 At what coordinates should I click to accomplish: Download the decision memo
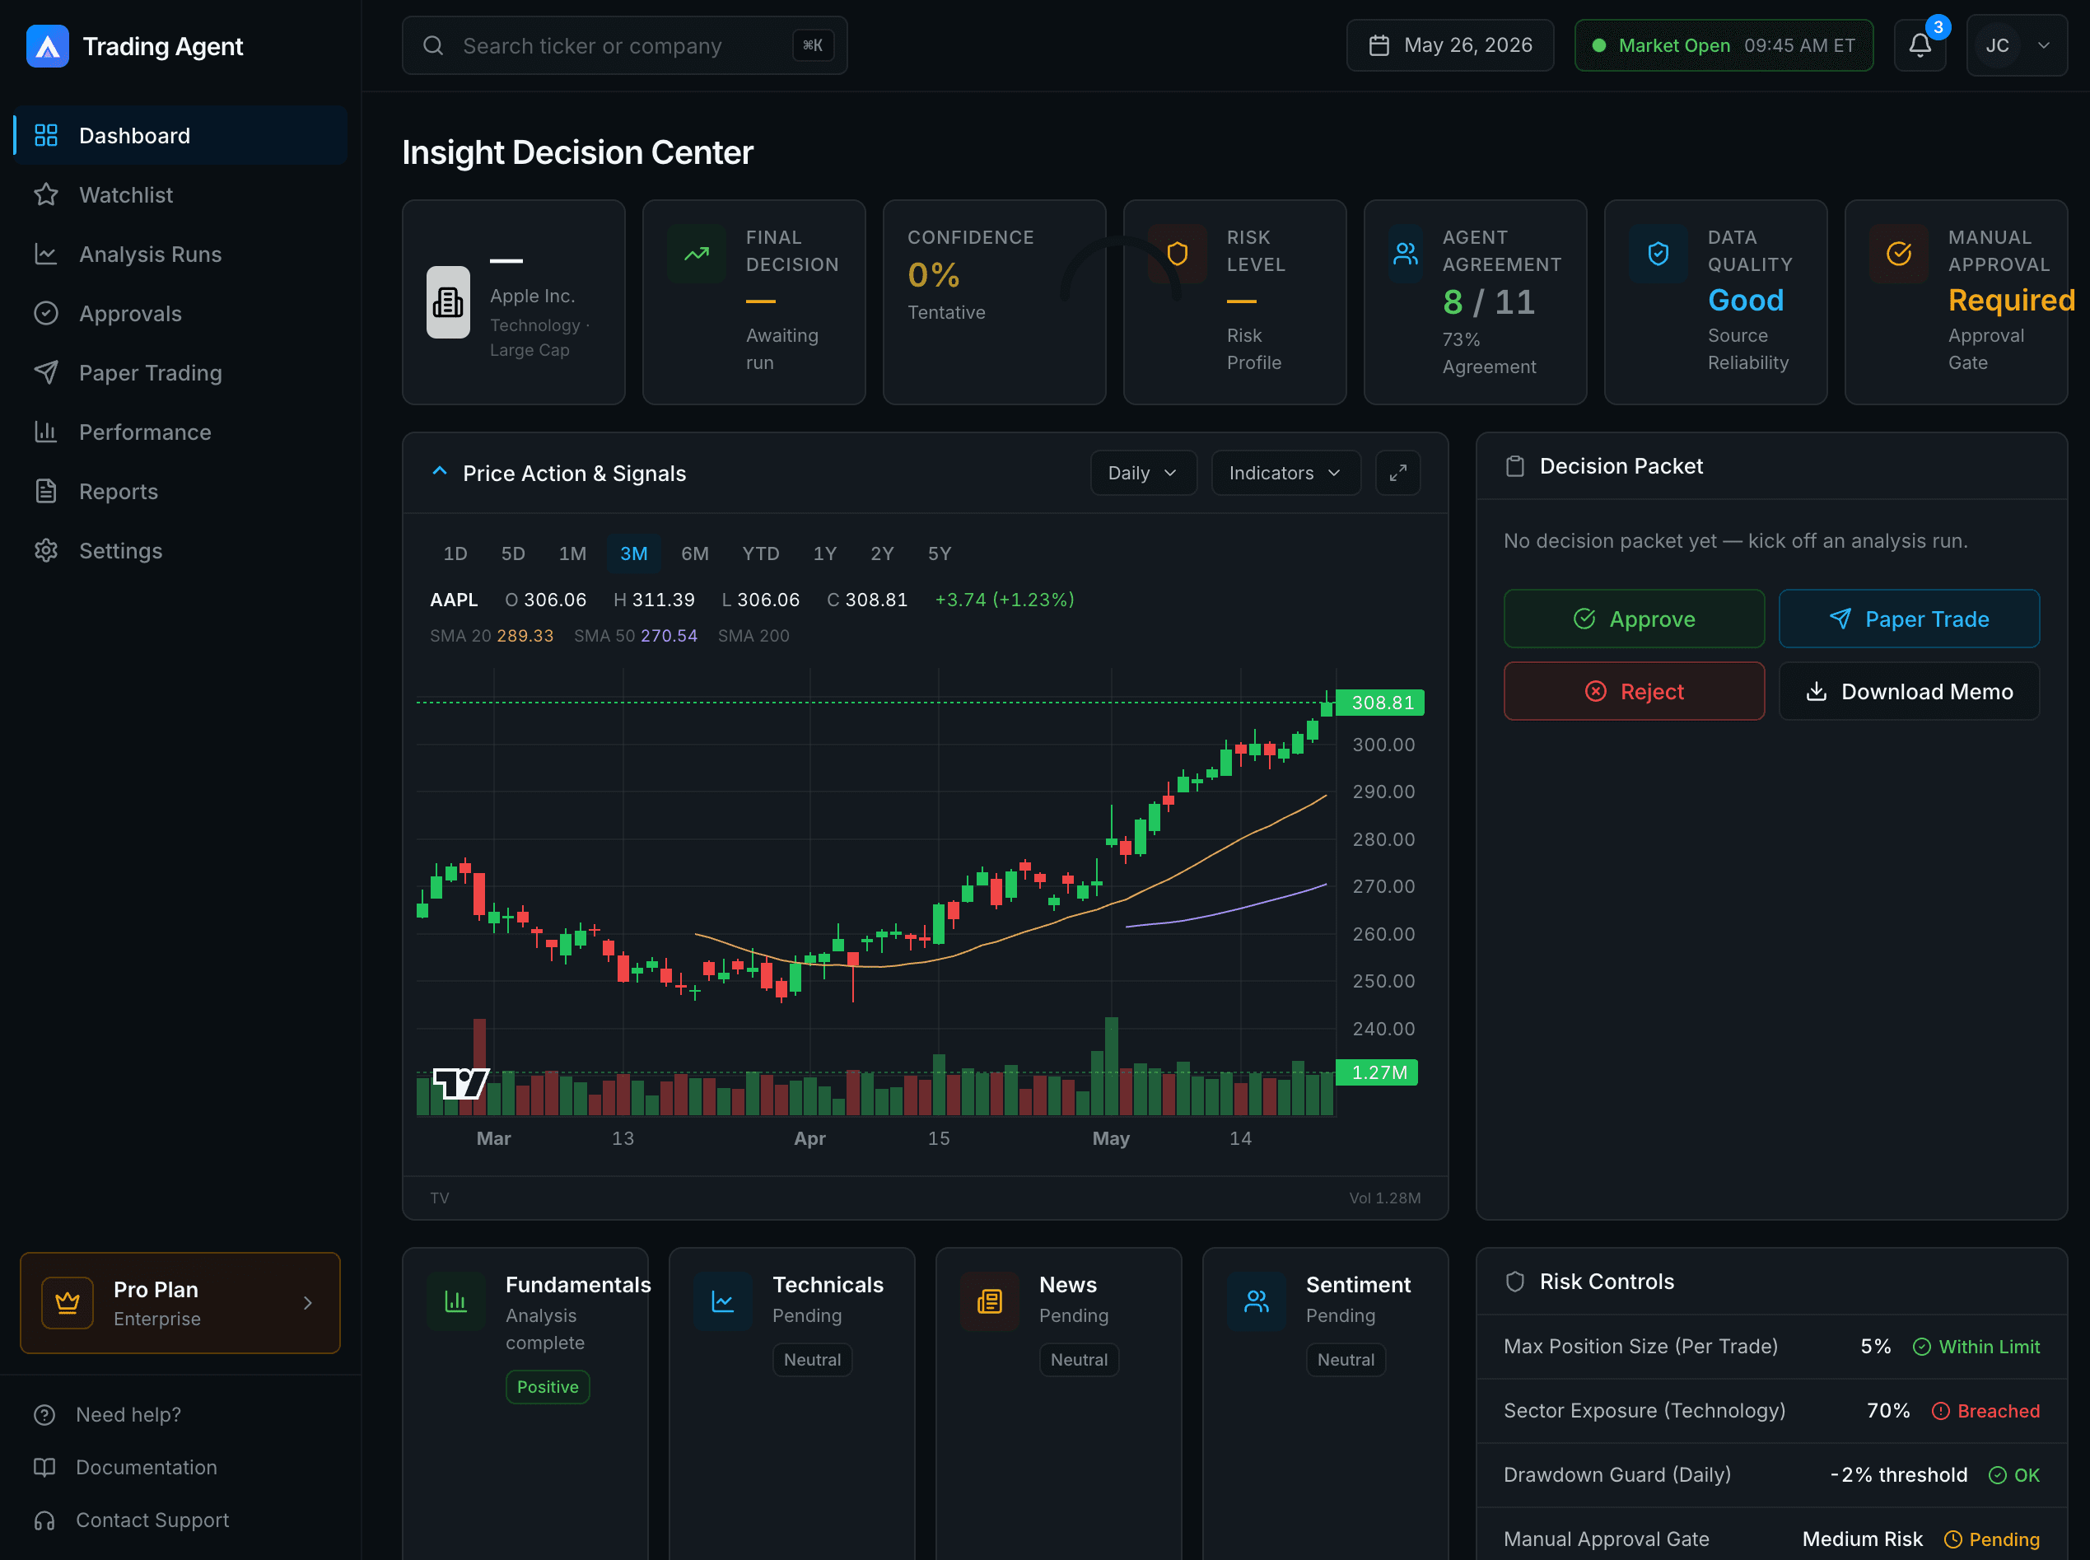pyautogui.click(x=1909, y=691)
